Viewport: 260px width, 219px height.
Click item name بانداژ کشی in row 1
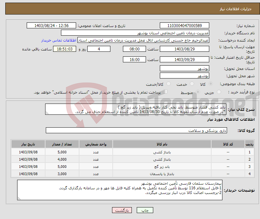(x=162, y=152)
